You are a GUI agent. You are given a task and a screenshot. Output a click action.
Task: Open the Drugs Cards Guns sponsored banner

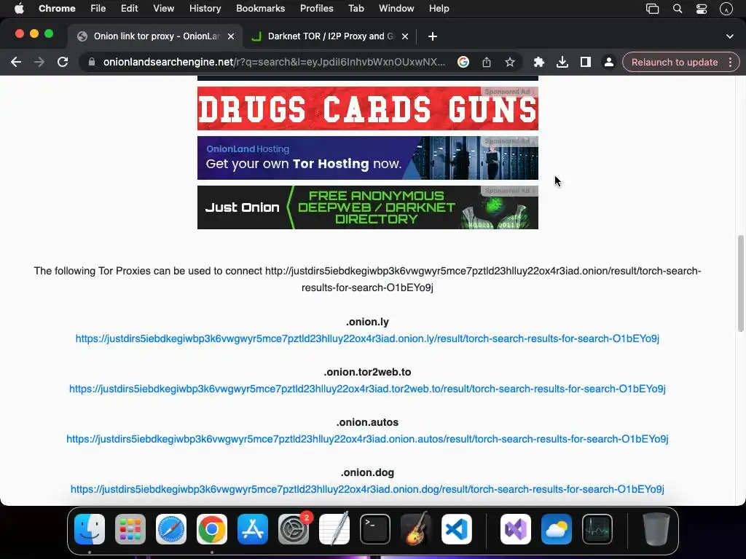point(368,108)
